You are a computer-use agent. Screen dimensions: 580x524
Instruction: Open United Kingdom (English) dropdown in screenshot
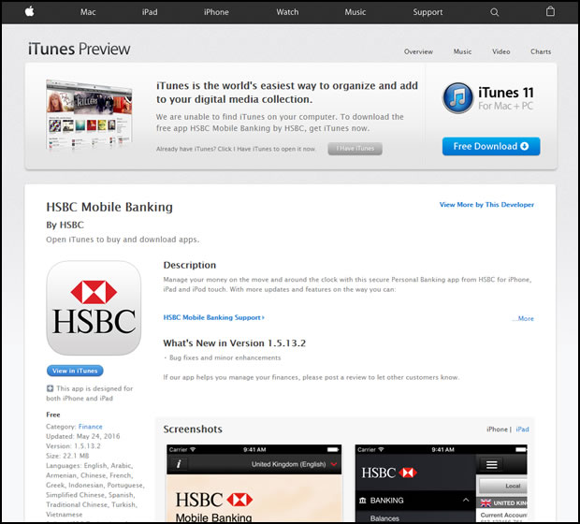tap(294, 464)
